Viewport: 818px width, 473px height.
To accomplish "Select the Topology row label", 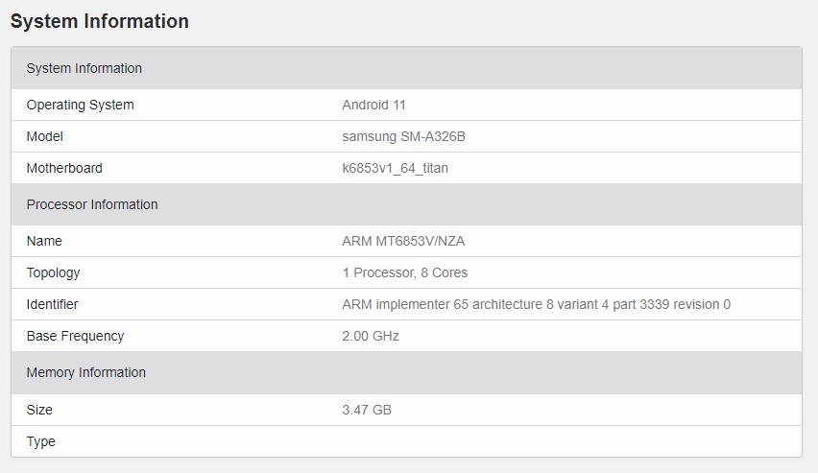I will [54, 272].
